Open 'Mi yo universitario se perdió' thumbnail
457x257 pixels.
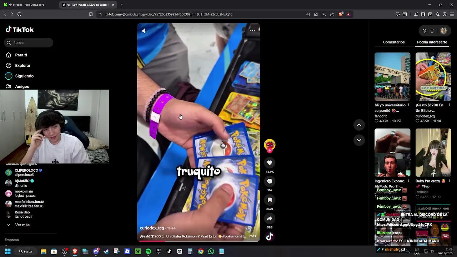coord(392,76)
